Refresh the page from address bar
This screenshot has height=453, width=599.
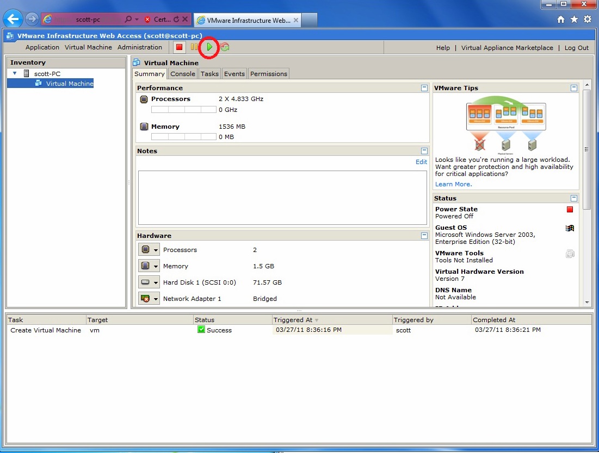176,19
